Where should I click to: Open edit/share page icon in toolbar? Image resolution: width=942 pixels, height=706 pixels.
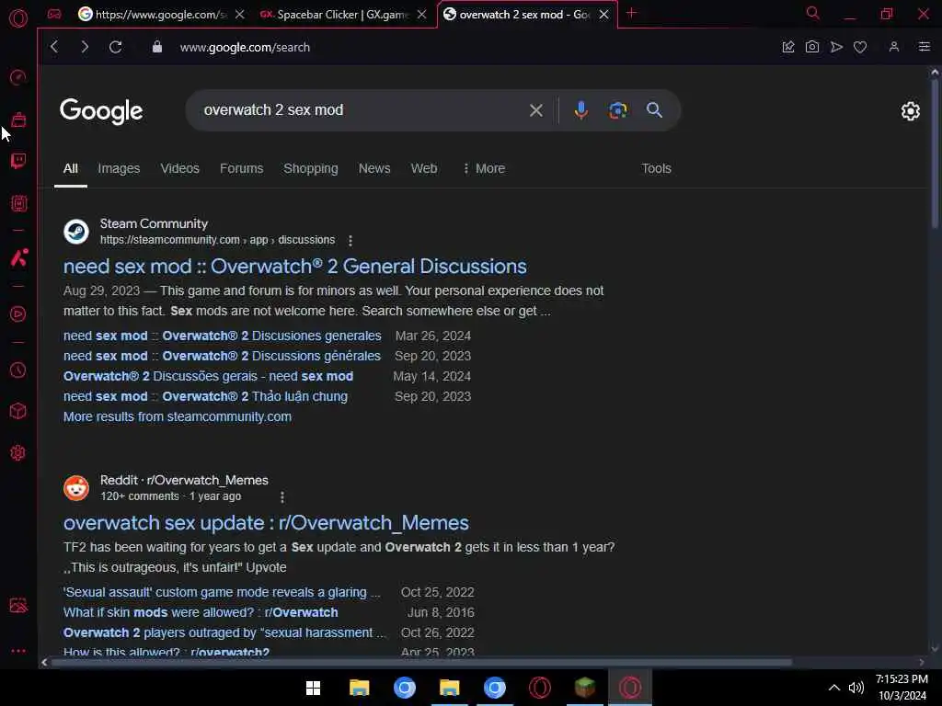click(x=788, y=47)
